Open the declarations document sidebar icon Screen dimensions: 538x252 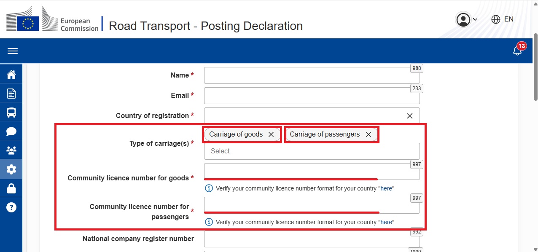(x=11, y=94)
